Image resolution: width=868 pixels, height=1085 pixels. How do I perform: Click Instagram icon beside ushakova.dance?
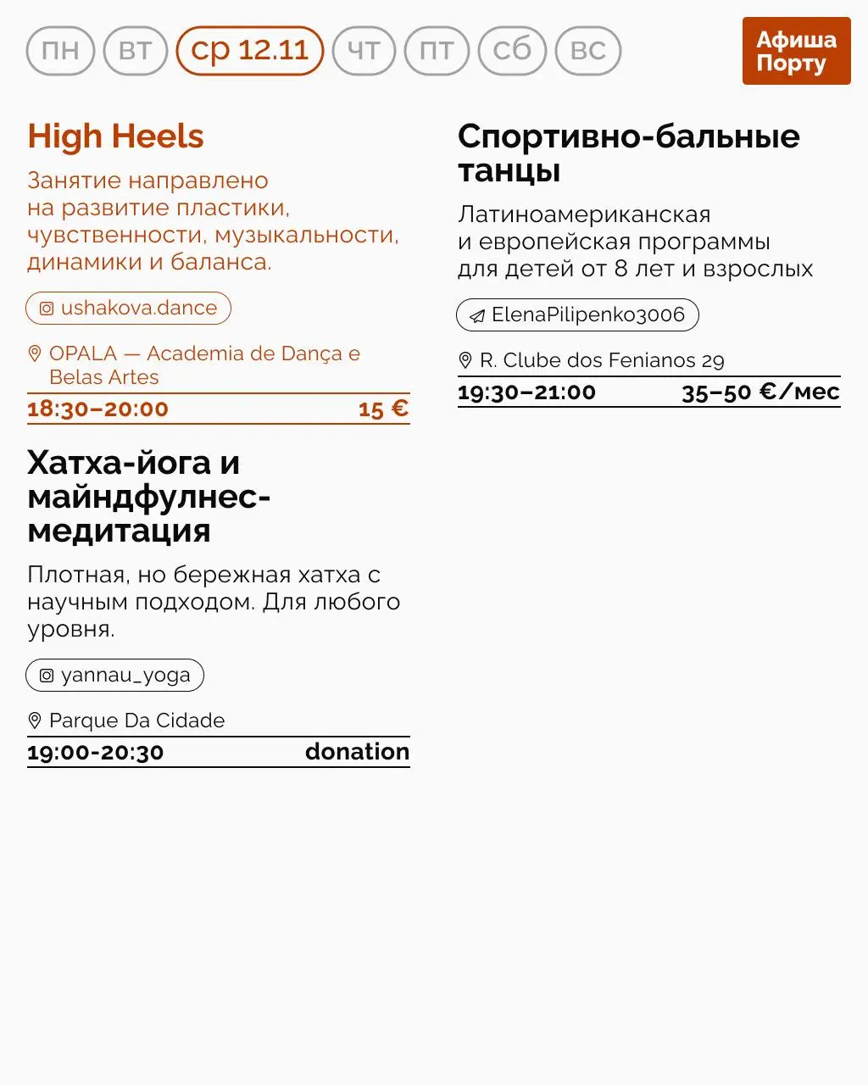point(47,309)
